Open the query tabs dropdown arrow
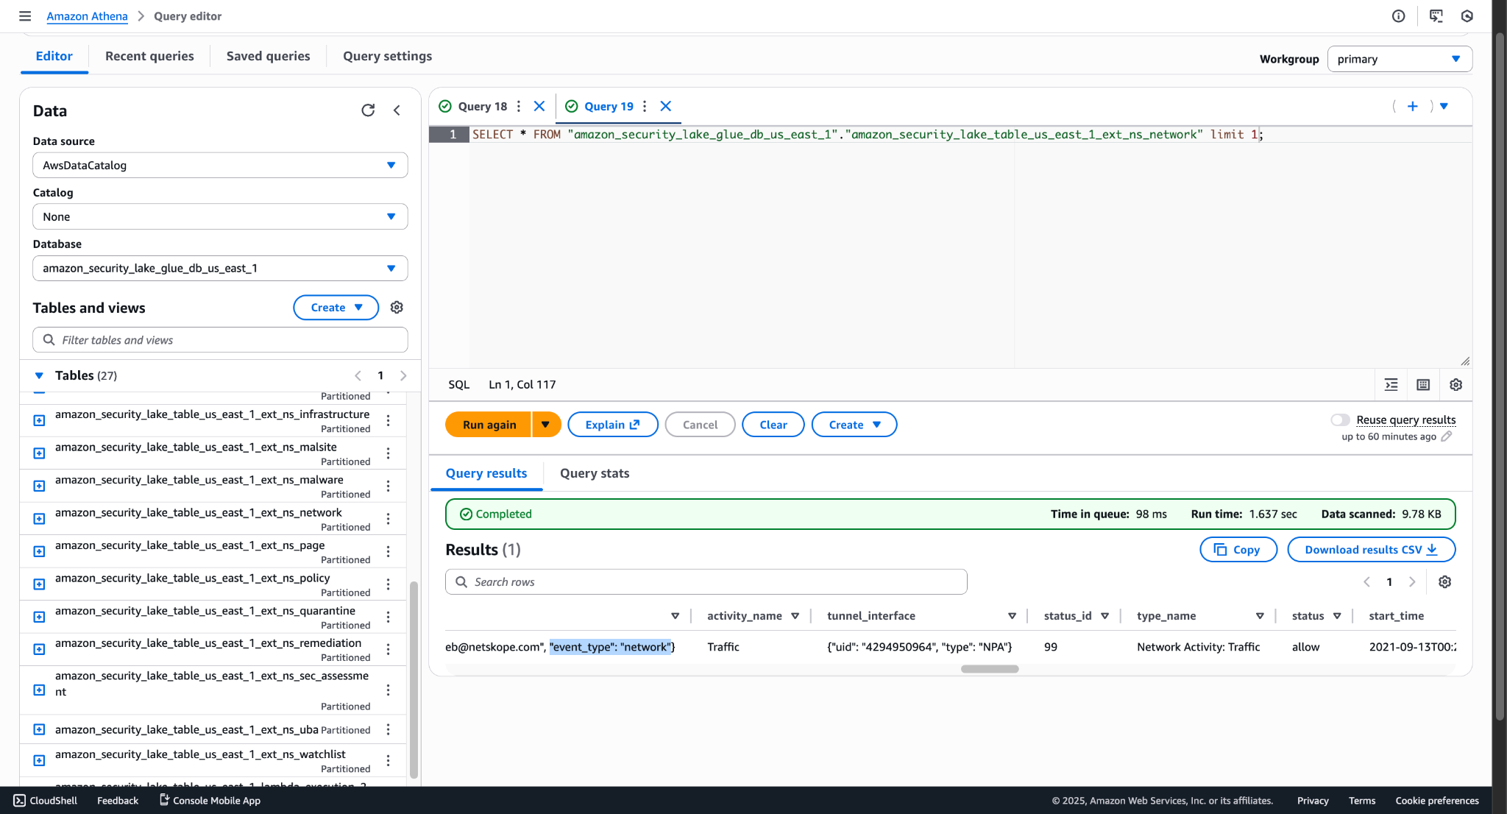 (1444, 106)
